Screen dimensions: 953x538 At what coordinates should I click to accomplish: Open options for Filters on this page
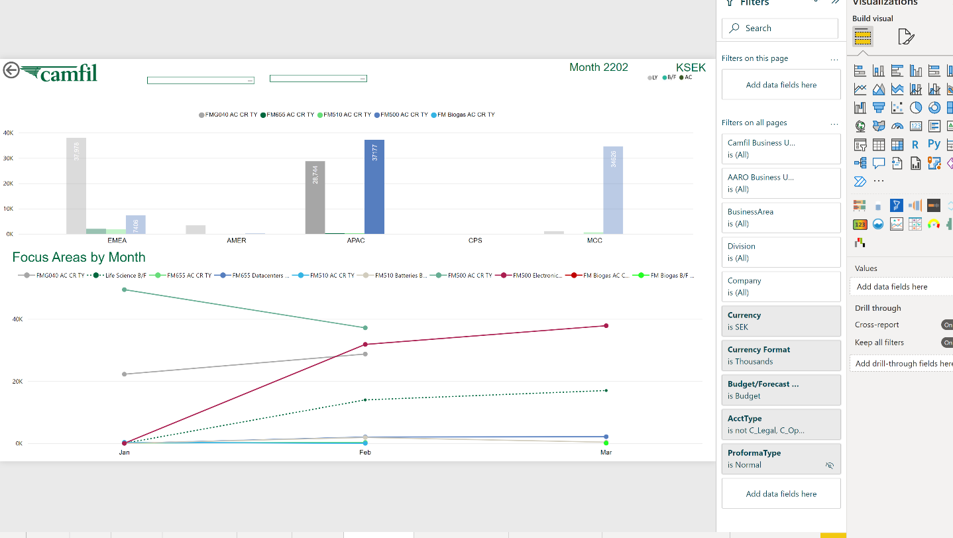834,59
